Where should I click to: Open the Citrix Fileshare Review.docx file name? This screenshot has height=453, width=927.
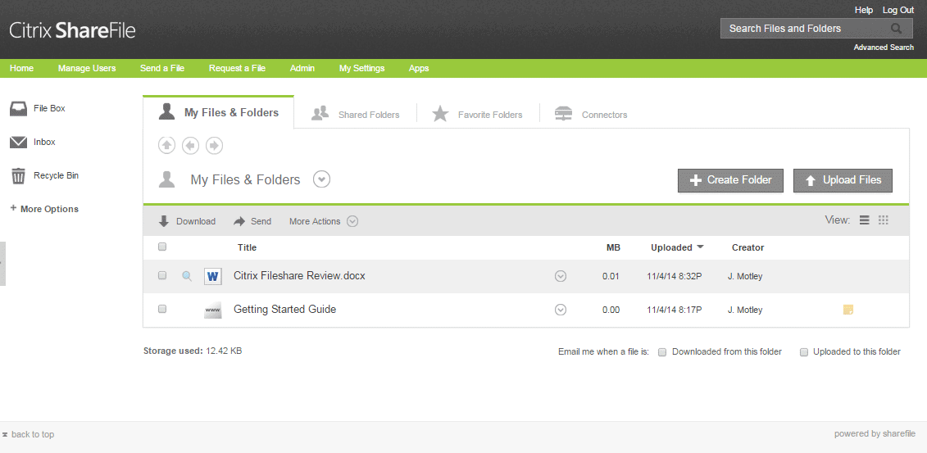(x=299, y=276)
